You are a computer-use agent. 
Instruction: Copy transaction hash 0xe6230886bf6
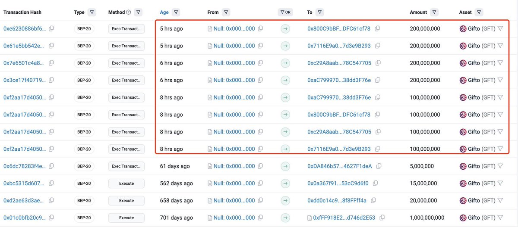[x=51, y=28]
